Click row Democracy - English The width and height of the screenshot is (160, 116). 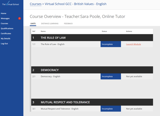(92, 76)
